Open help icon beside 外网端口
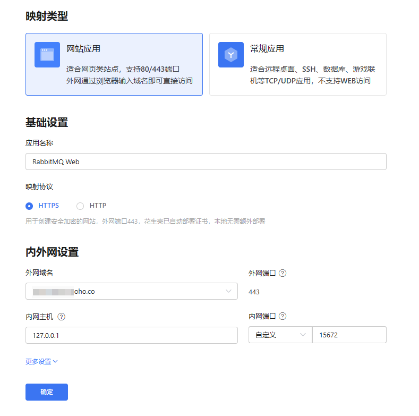The image size is (419, 416). point(283,273)
